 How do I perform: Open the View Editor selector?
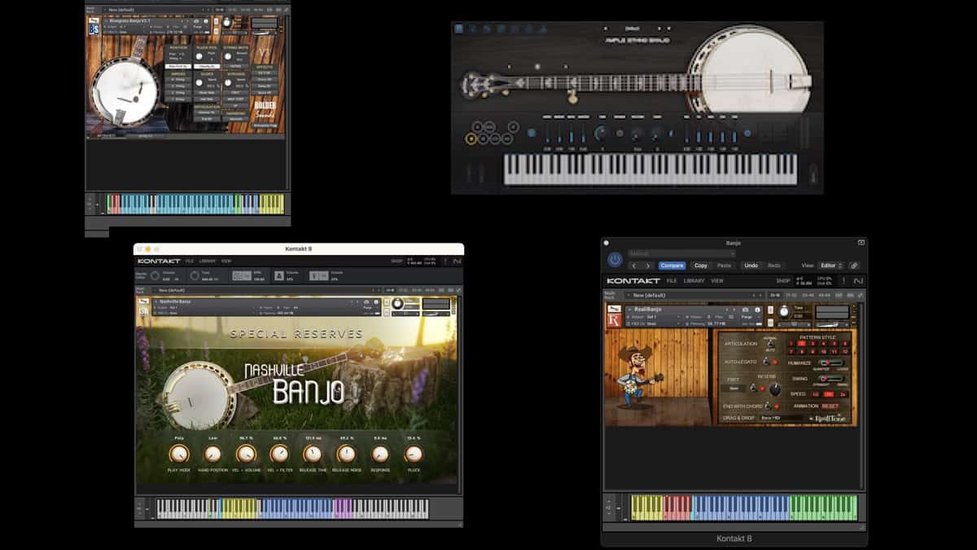pyautogui.click(x=832, y=266)
